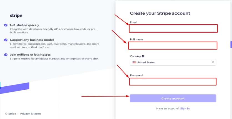This screenshot has width=232, height=119.
Task: Click the info icon next to Country
Action: 143,56
